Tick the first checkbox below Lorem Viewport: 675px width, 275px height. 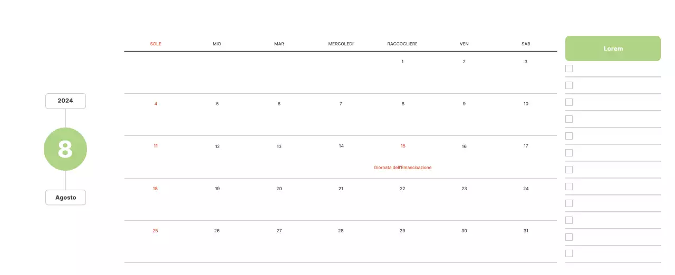pyautogui.click(x=569, y=68)
